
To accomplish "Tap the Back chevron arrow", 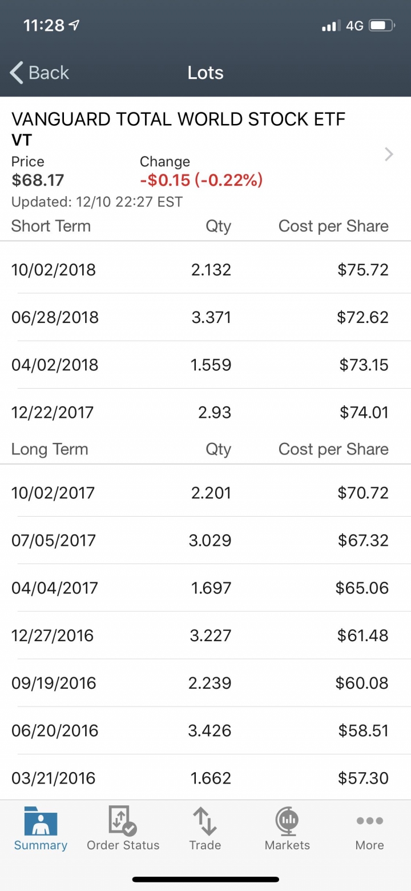I will tap(17, 73).
